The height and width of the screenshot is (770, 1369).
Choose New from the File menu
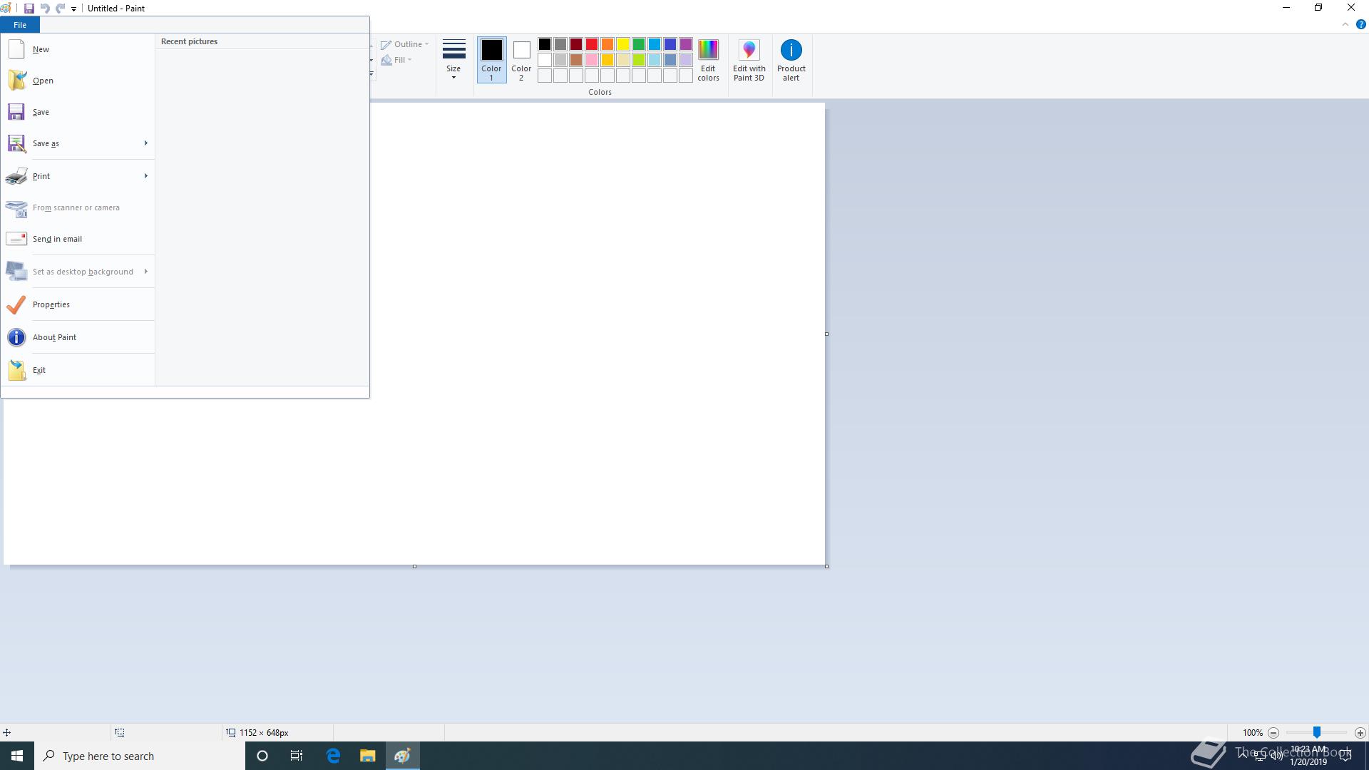pos(78,49)
